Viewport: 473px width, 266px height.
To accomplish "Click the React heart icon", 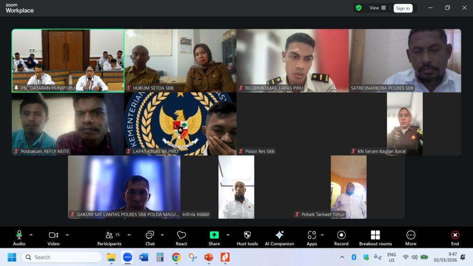I will (x=182, y=237).
